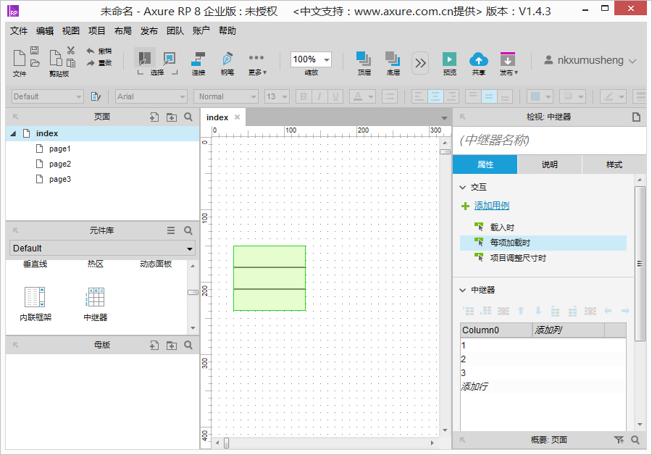Collapse the index page tree node
This screenshot has width=652, height=455.
tap(13, 133)
